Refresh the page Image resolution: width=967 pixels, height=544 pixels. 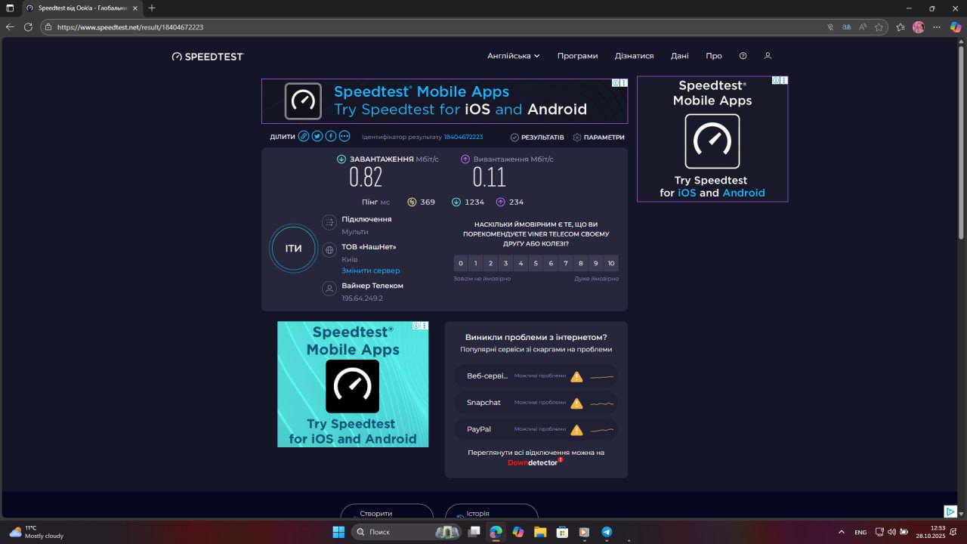click(28, 26)
